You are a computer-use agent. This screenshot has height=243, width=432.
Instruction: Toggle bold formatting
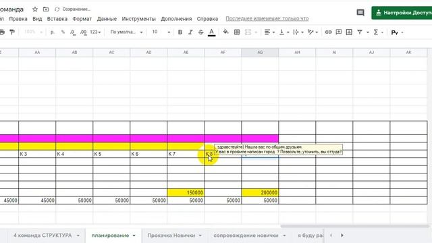(180, 32)
